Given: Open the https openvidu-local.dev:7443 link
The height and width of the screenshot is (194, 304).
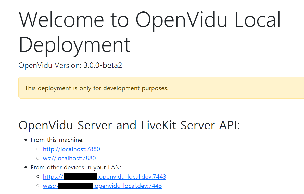Looking at the screenshot, I should [x=104, y=177].
